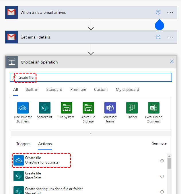The width and height of the screenshot is (181, 194).
Task: Show info for SharePoint Create file action
Action: 162,176
